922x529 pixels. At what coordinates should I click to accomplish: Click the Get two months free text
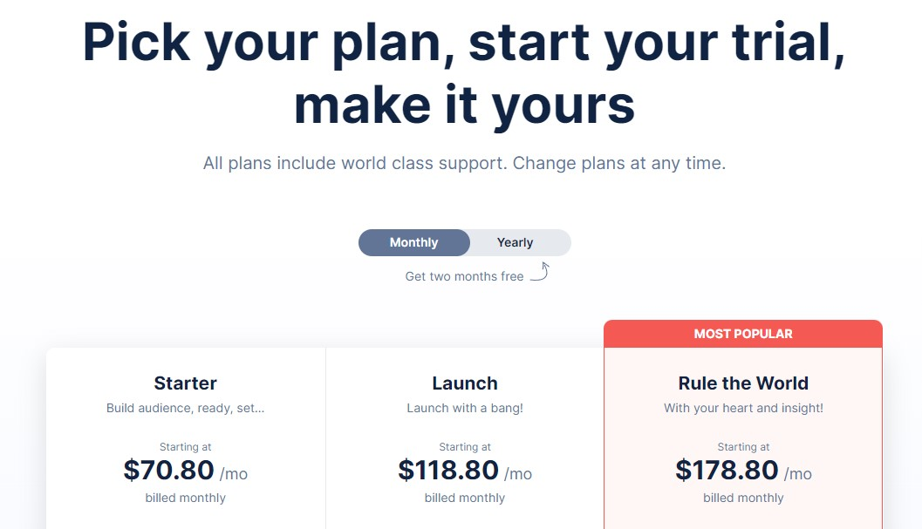tap(464, 276)
